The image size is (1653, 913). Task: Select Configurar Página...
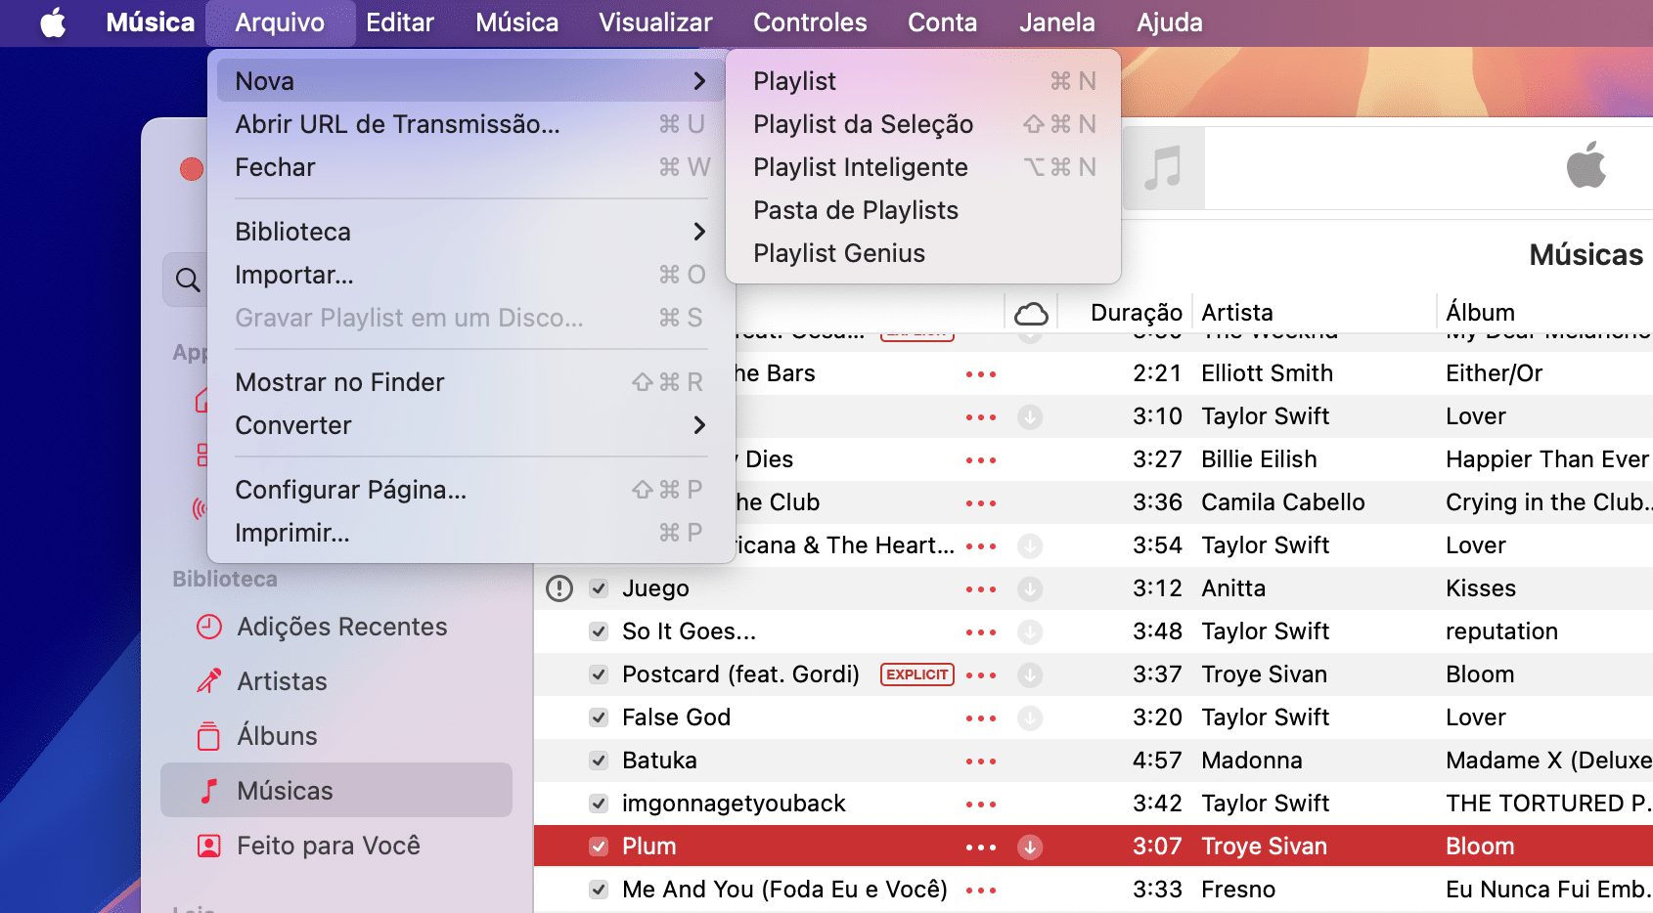pyautogui.click(x=470, y=490)
